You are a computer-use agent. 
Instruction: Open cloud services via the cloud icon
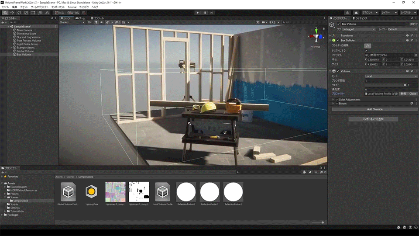click(356, 13)
